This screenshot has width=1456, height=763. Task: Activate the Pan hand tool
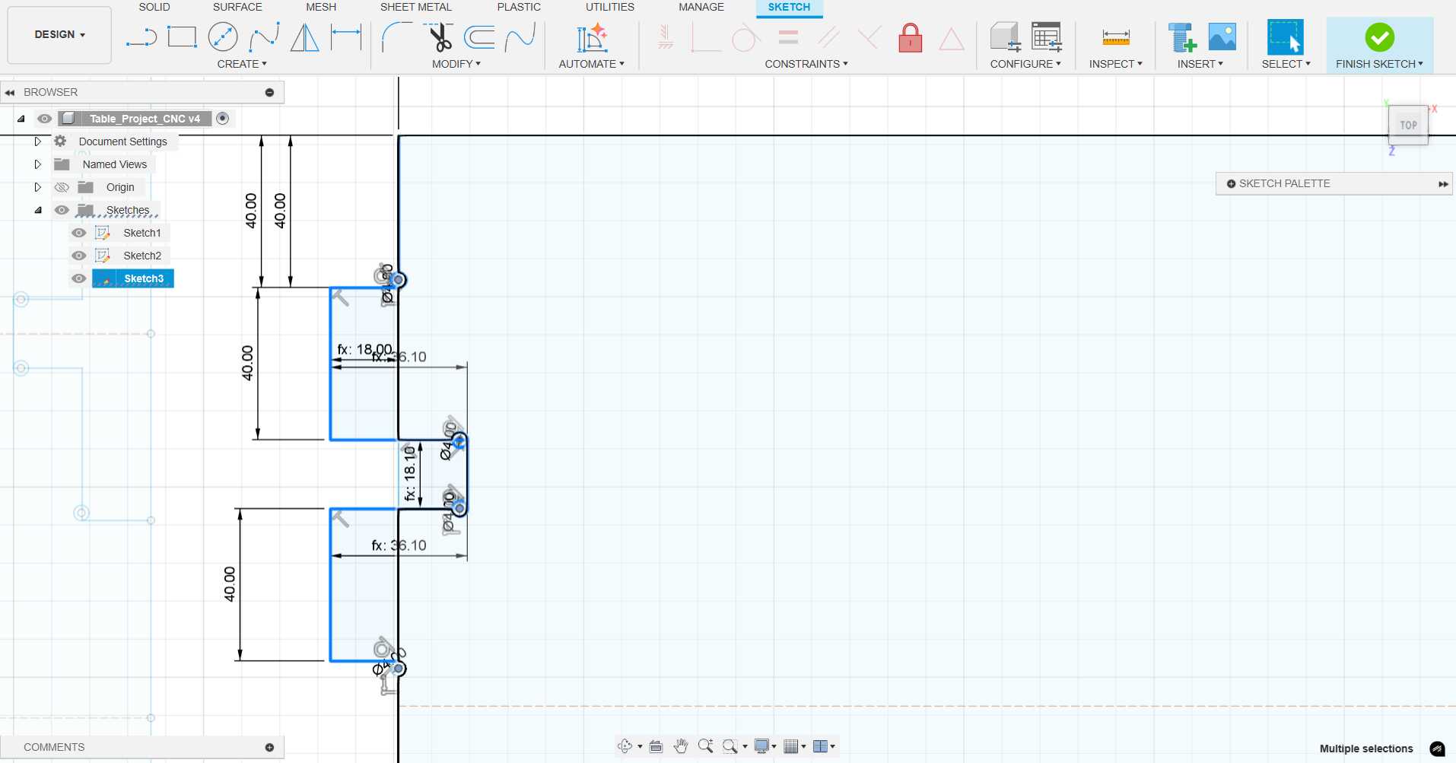click(x=681, y=746)
